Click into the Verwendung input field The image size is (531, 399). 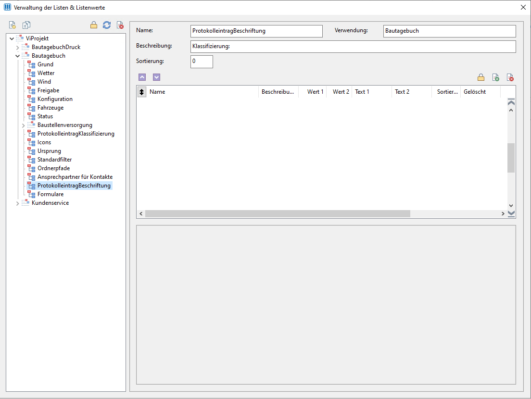point(449,31)
